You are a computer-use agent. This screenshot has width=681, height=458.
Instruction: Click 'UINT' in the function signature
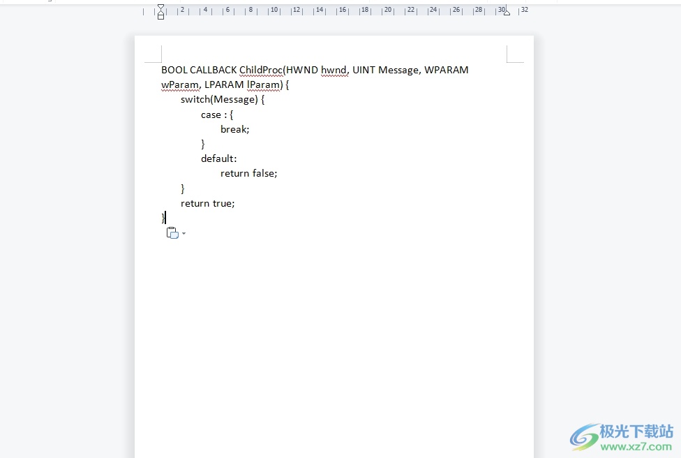(364, 70)
